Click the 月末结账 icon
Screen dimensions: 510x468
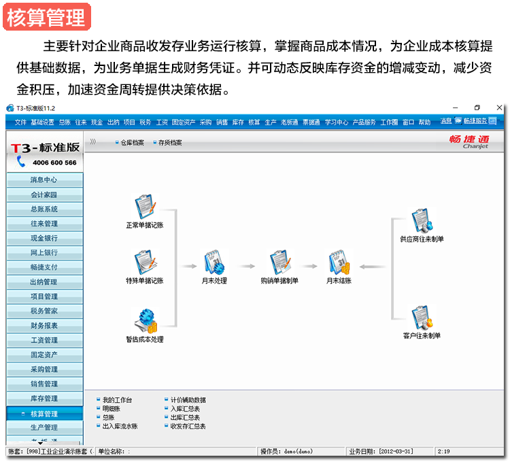click(338, 262)
